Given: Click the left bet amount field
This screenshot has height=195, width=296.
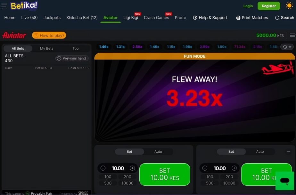Looking at the screenshot, I should tap(118, 168).
